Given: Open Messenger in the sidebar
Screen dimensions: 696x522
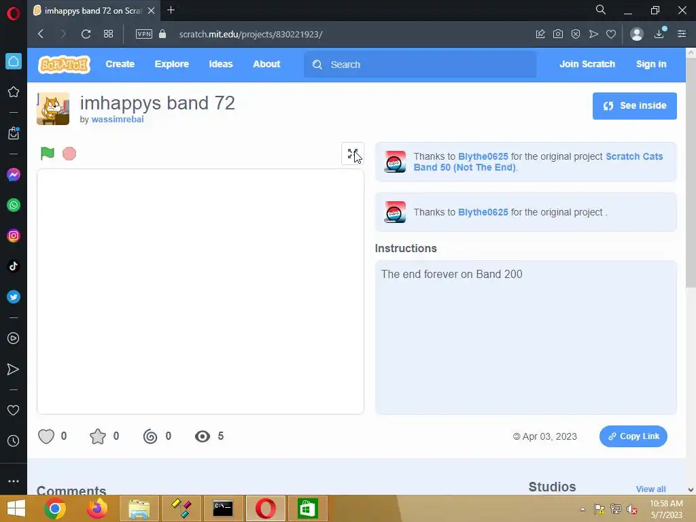Looking at the screenshot, I should [x=14, y=175].
